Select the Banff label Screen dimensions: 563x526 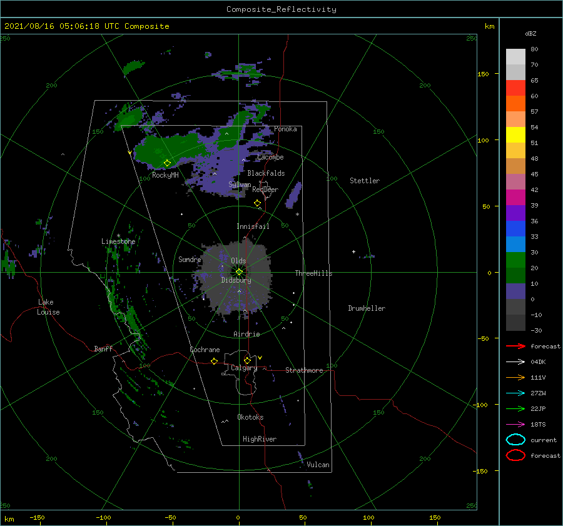[x=103, y=348]
